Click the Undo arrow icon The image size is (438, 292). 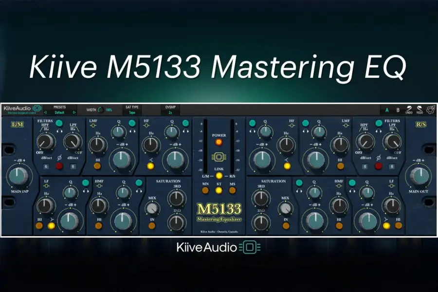click(409, 109)
